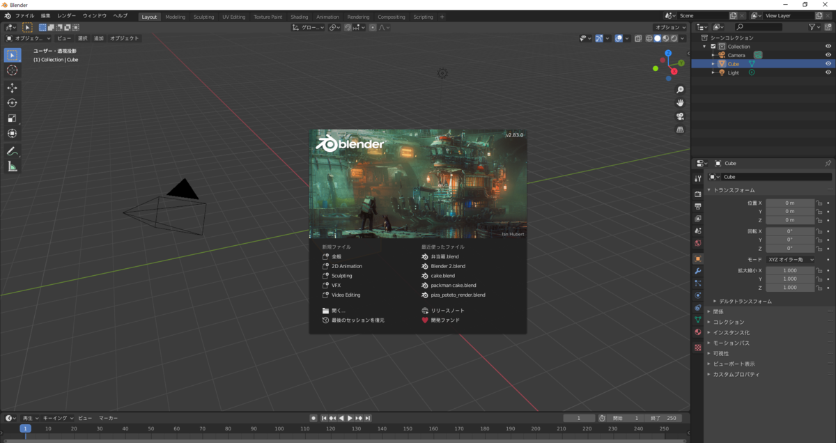Viewport: 836px width, 443px height.
Task: Switch to the Shading workspace tab
Action: pyautogui.click(x=300, y=16)
